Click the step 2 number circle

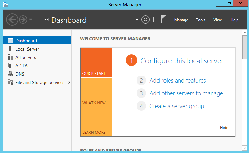(141, 81)
